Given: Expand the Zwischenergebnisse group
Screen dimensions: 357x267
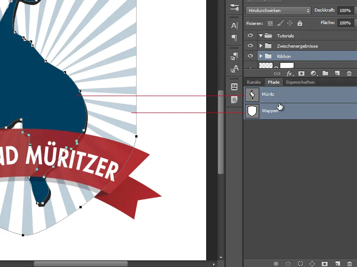Looking at the screenshot, I should (x=261, y=46).
